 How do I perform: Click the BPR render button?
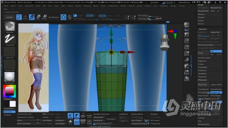(x=187, y=25)
